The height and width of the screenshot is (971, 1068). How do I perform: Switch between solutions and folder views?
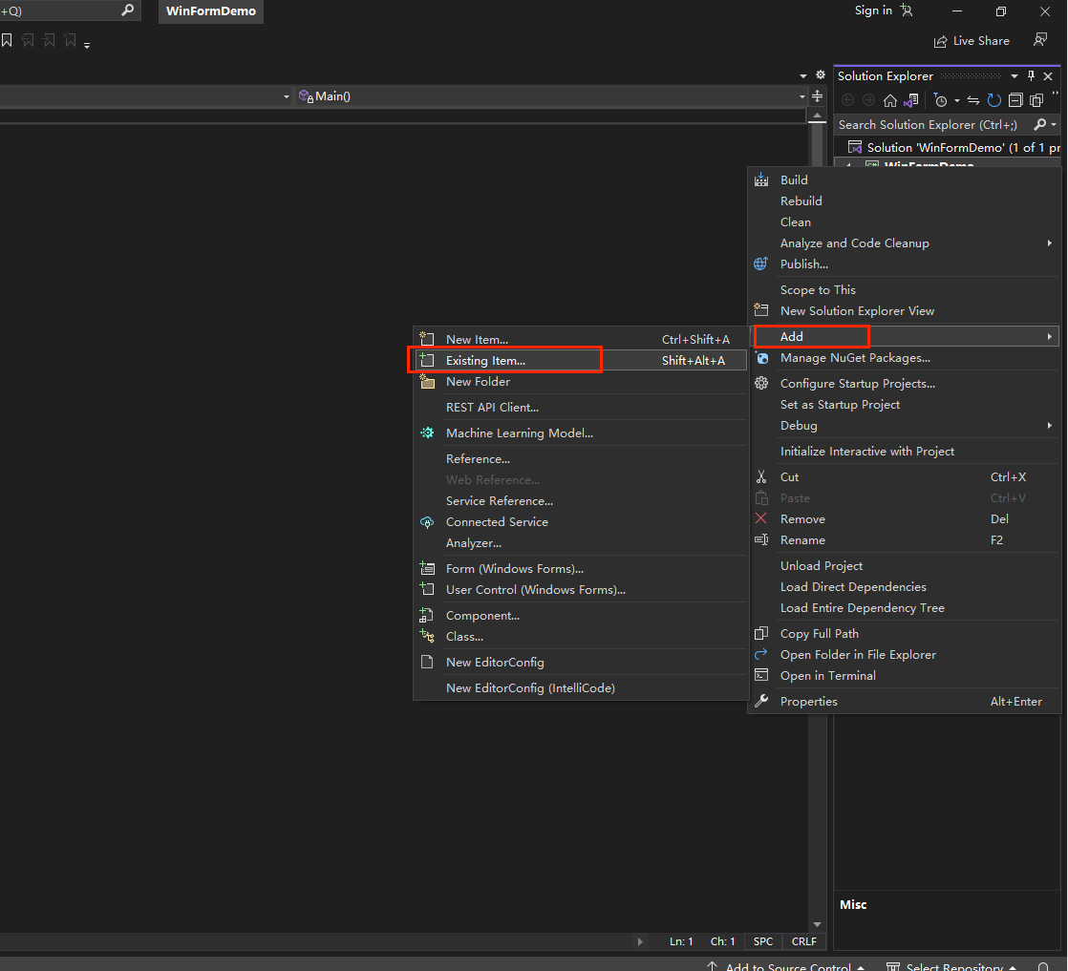pyautogui.click(x=911, y=100)
